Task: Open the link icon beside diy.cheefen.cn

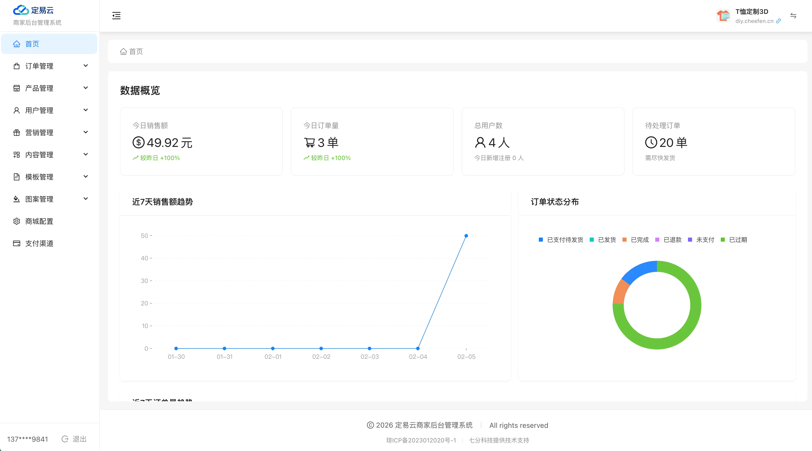Action: (x=778, y=21)
